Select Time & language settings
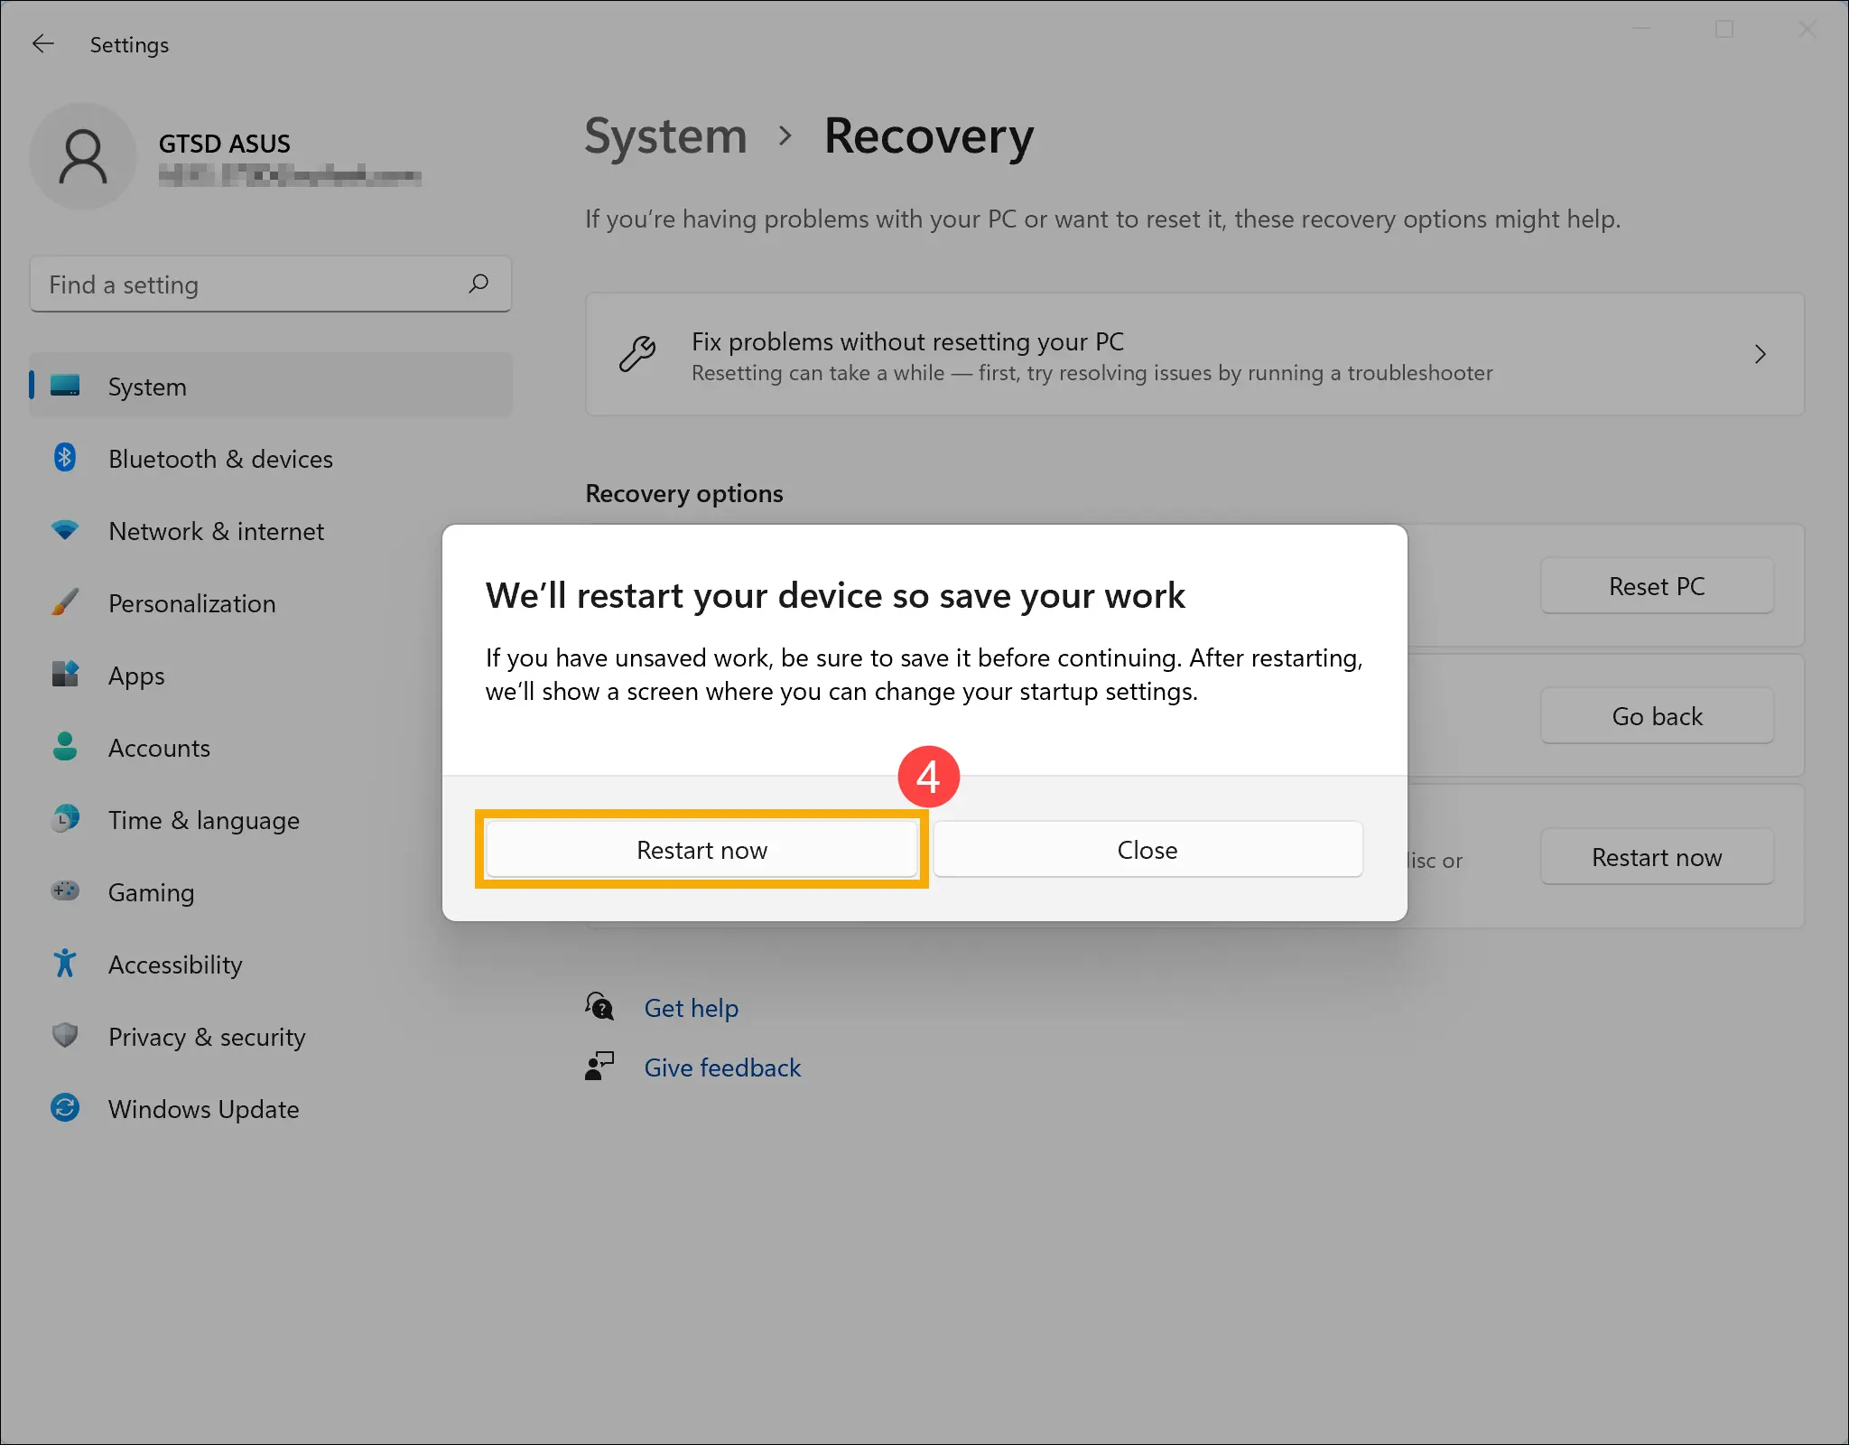The width and height of the screenshot is (1849, 1445). click(203, 820)
